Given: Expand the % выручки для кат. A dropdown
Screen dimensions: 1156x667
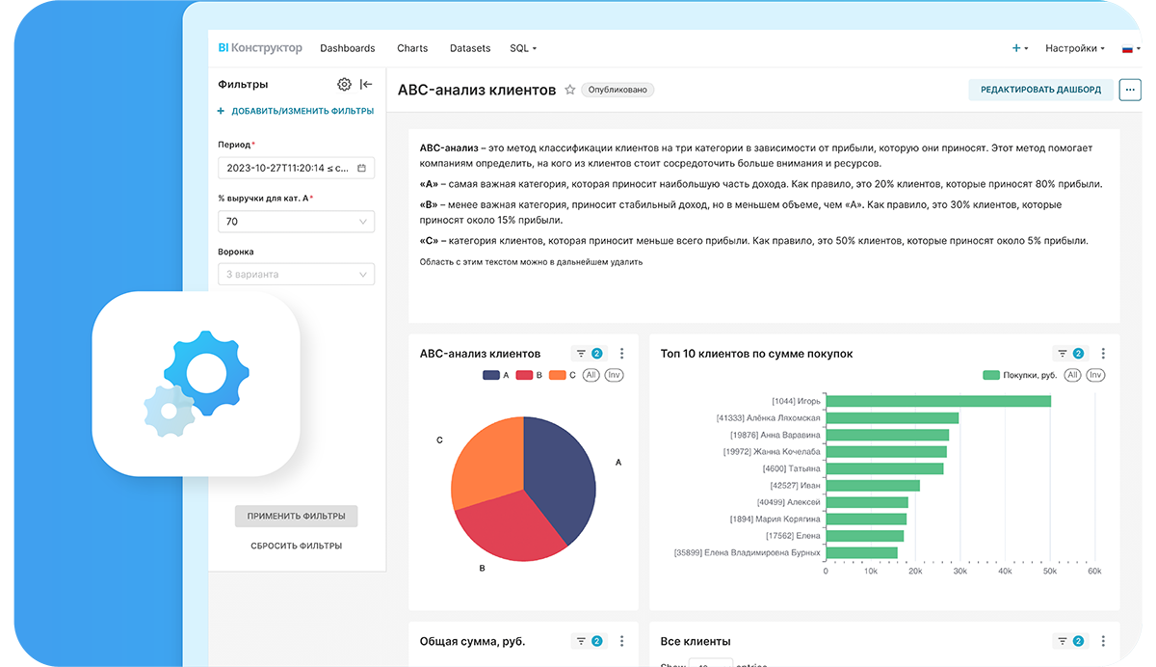Looking at the screenshot, I should [x=363, y=222].
